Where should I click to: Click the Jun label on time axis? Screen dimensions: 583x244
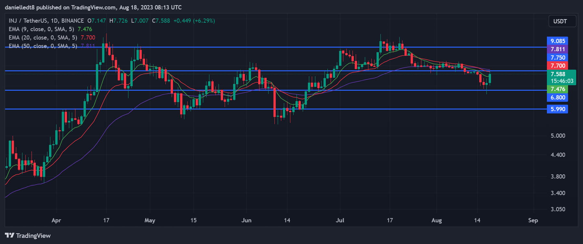246,220
